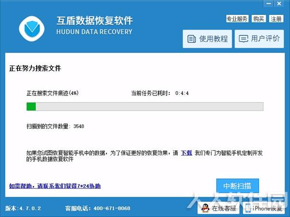
Task: Click the 当前任务已耗时 label
Action: click(151, 93)
